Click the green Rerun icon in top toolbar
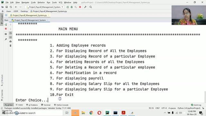The image size is (206, 116). pos(67,7)
